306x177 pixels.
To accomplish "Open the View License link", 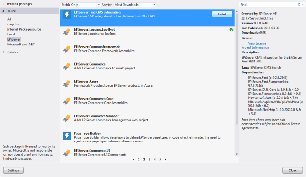I will (257, 43).
